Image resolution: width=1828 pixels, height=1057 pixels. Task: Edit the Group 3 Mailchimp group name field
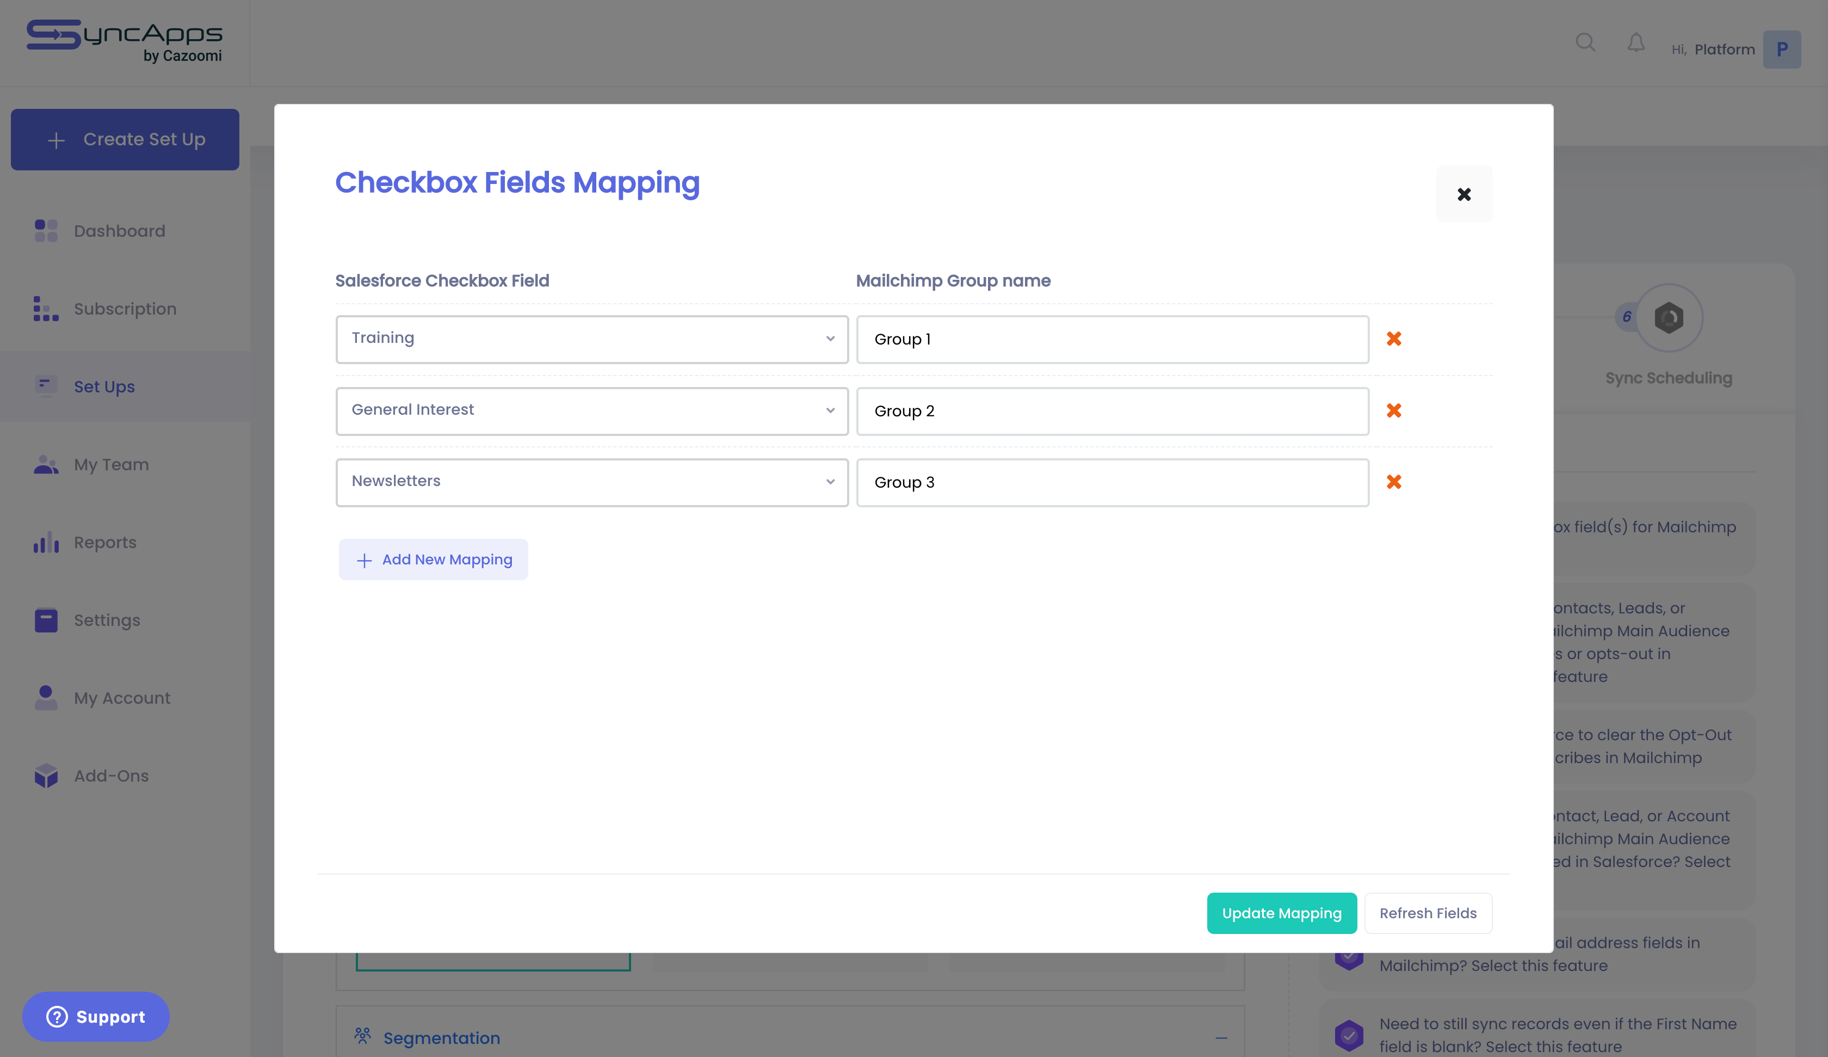[1112, 482]
